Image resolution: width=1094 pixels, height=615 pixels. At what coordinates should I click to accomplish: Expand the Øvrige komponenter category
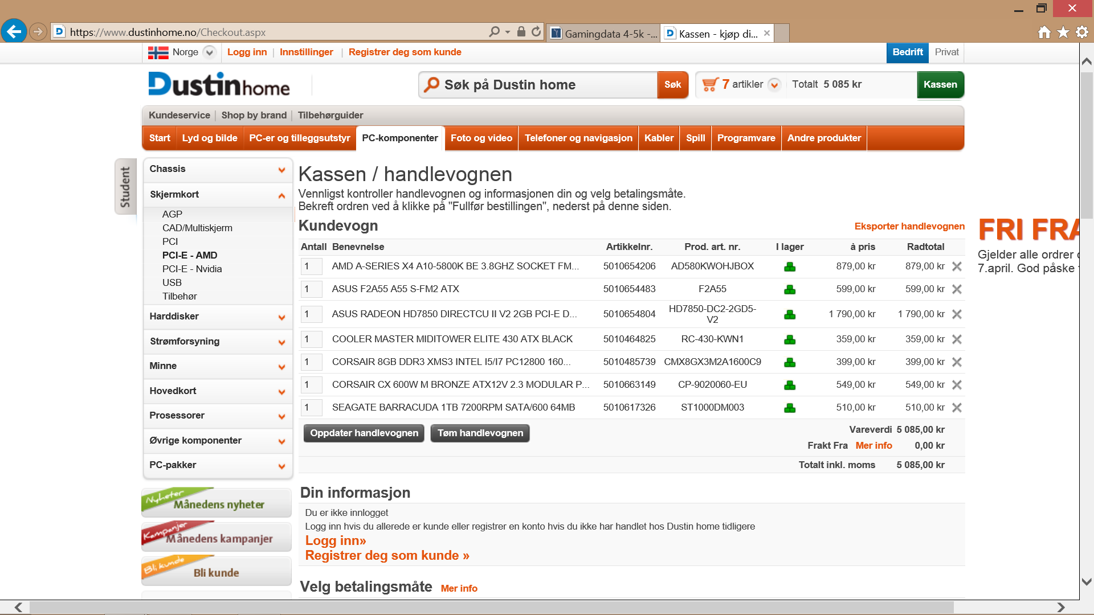[281, 441]
